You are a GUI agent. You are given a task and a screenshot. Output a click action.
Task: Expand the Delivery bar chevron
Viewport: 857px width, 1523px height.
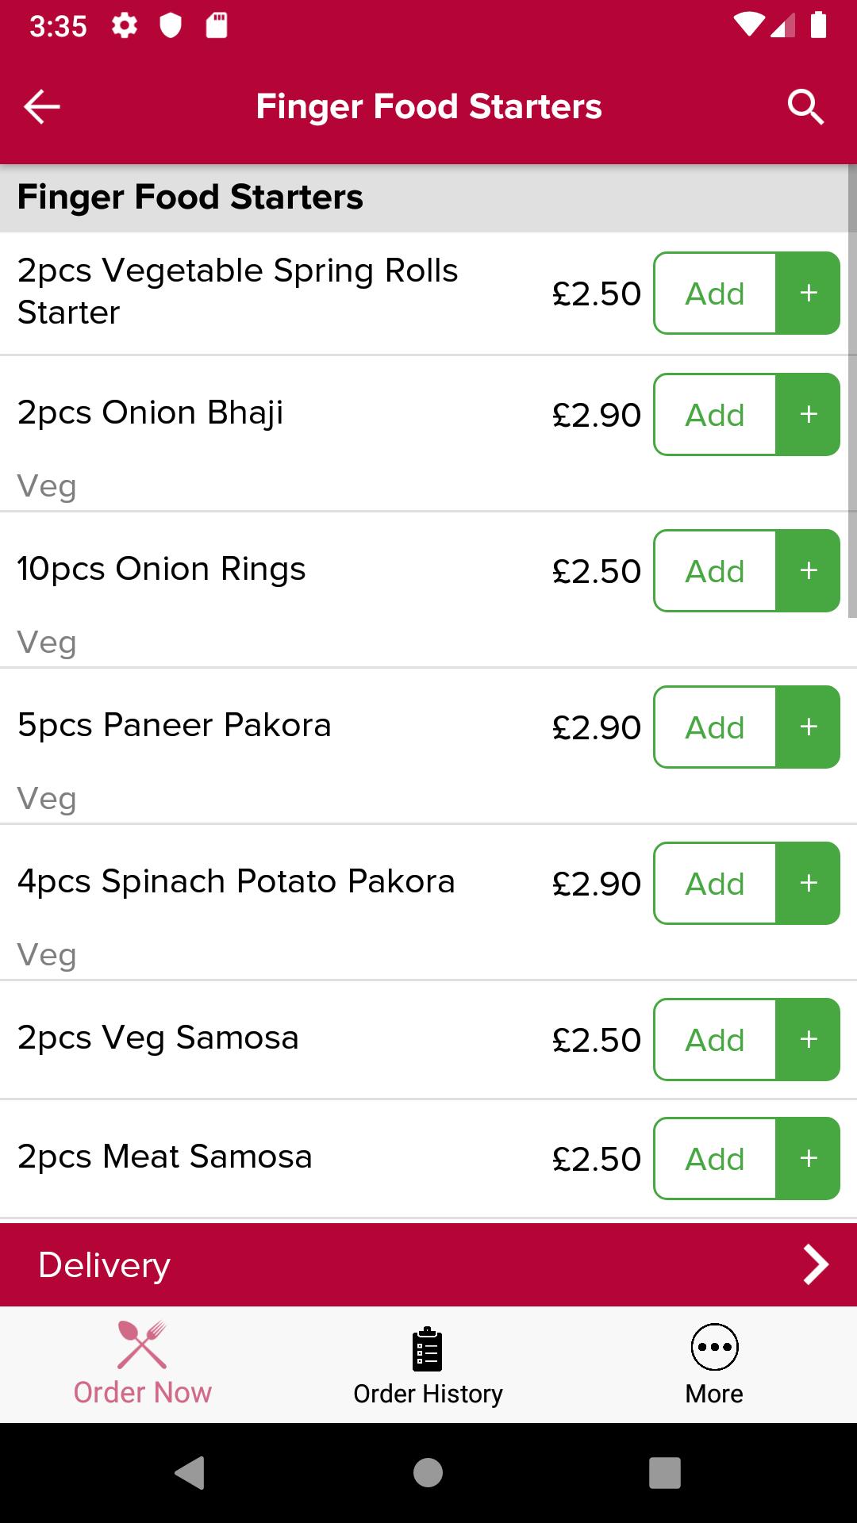(815, 1264)
